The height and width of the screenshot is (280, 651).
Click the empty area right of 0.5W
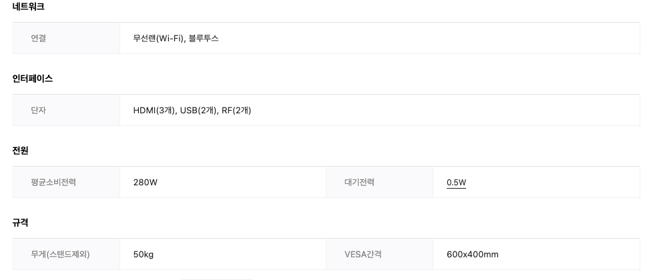pos(552,182)
